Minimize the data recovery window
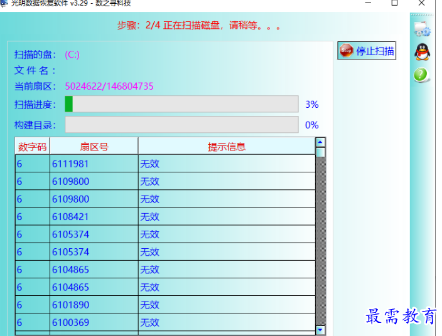The height and width of the screenshot is (336, 442). pyautogui.click(x=368, y=3)
